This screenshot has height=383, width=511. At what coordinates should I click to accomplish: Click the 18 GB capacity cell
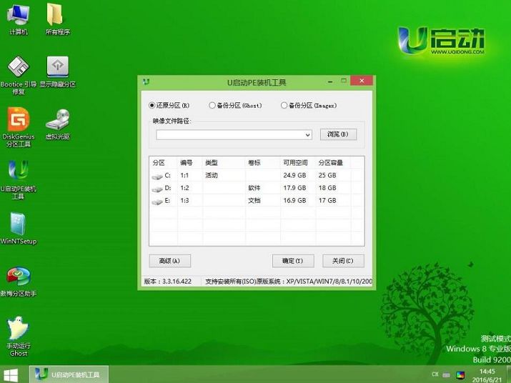tap(327, 188)
